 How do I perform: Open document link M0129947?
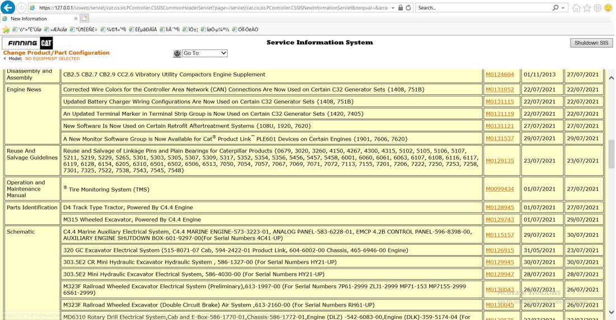click(500, 274)
